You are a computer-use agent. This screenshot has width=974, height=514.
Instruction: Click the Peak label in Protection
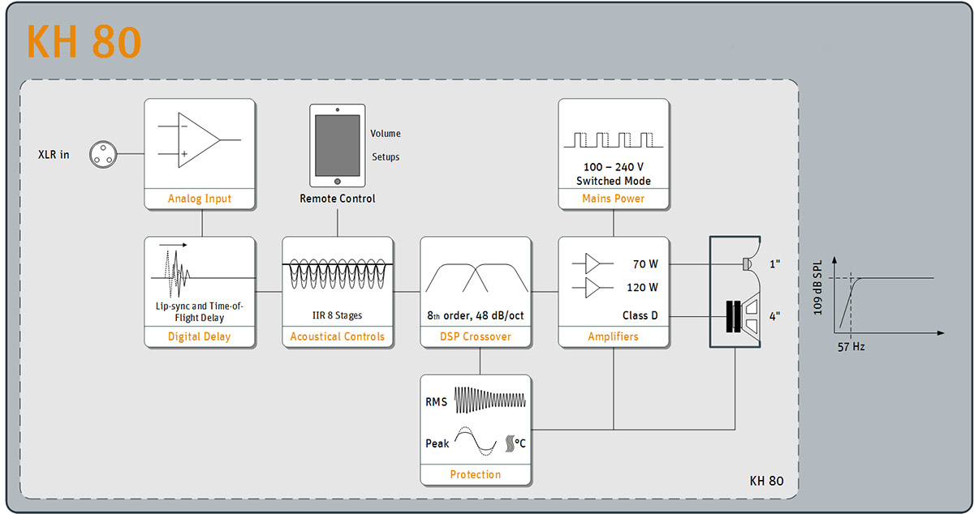[437, 443]
